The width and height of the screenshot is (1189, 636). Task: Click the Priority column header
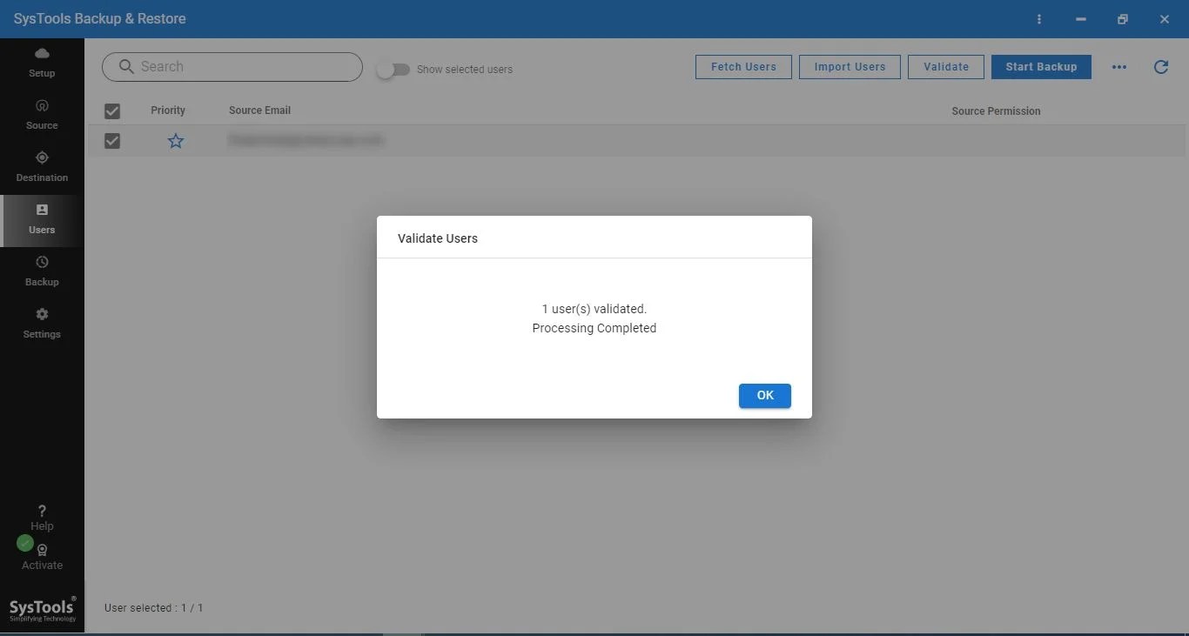[x=168, y=110]
